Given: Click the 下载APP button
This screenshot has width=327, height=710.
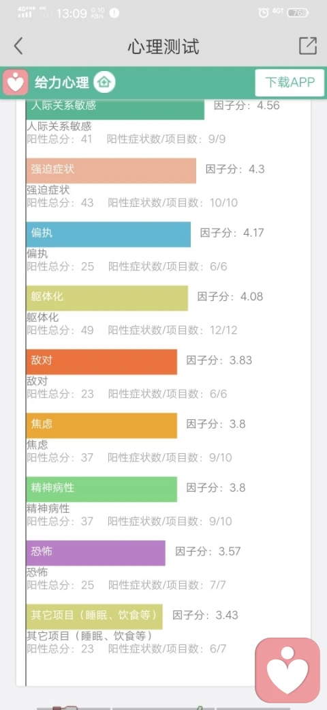Looking at the screenshot, I should 290,83.
